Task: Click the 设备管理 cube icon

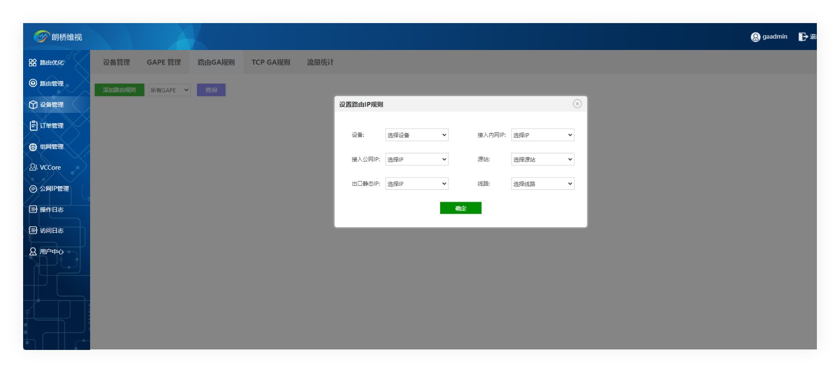Action: (33, 105)
